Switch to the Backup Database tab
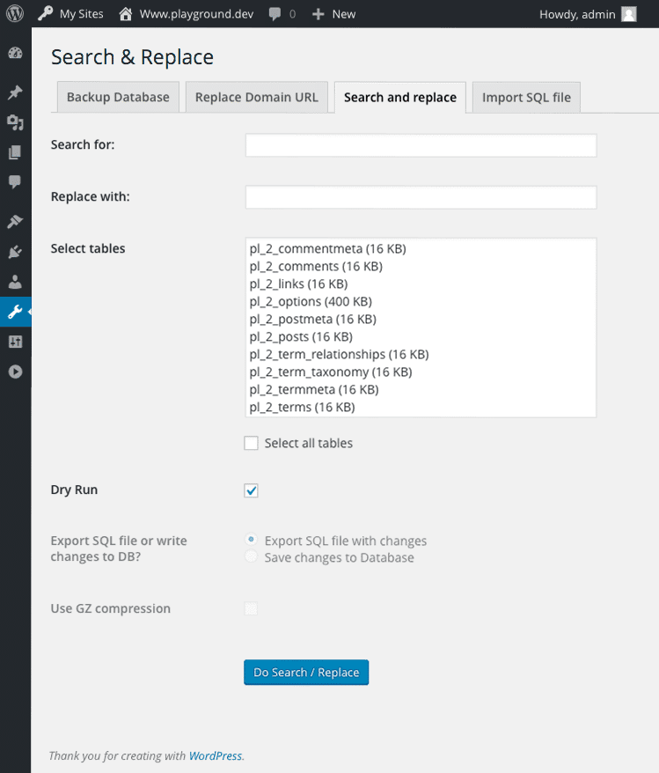The width and height of the screenshot is (659, 773). [x=117, y=97]
